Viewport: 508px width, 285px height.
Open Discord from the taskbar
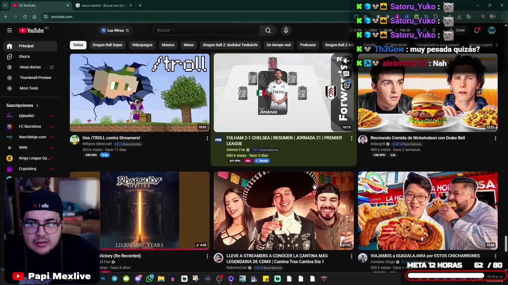(138, 279)
